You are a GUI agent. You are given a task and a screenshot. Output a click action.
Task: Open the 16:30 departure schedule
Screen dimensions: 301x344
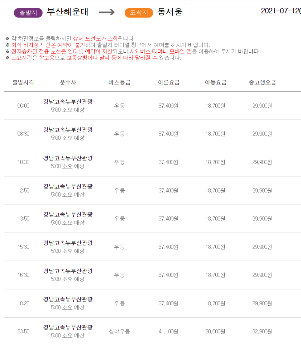[23, 275]
